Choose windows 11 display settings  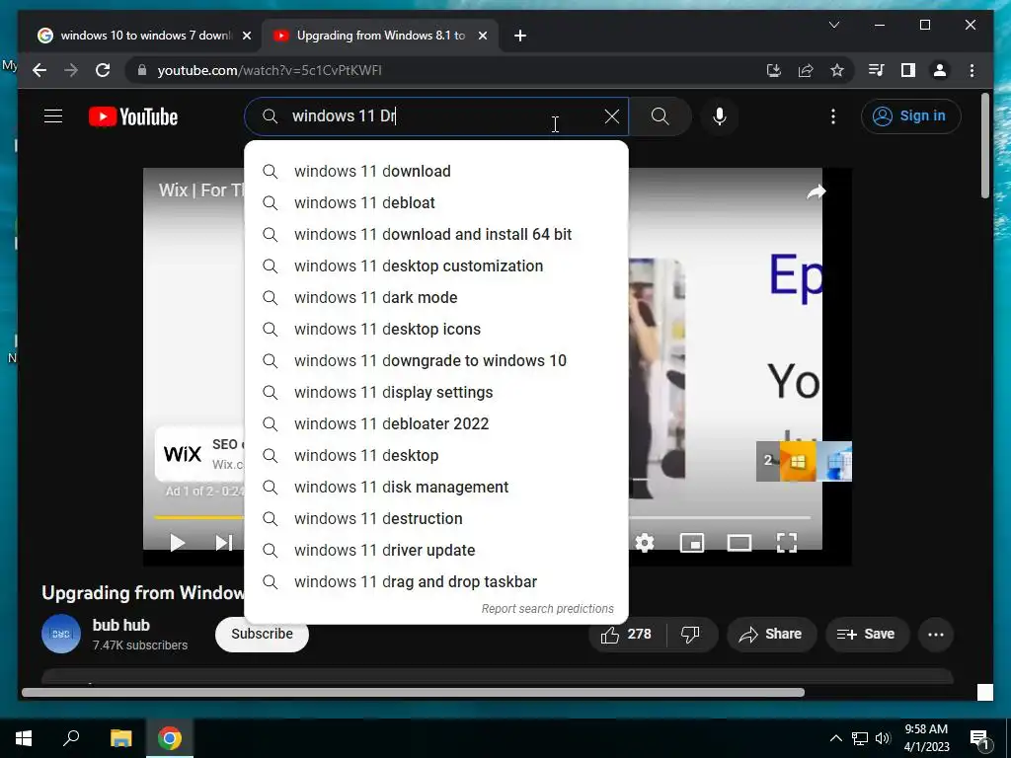(436, 393)
